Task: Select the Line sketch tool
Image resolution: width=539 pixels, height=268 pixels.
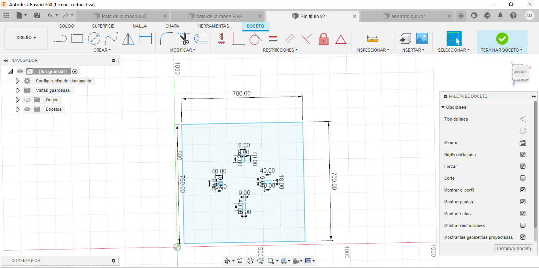Action: [60, 39]
